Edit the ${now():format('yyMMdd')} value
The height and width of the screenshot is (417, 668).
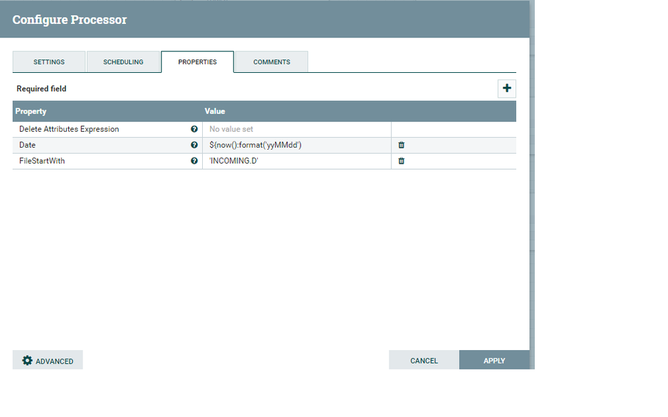click(297, 145)
